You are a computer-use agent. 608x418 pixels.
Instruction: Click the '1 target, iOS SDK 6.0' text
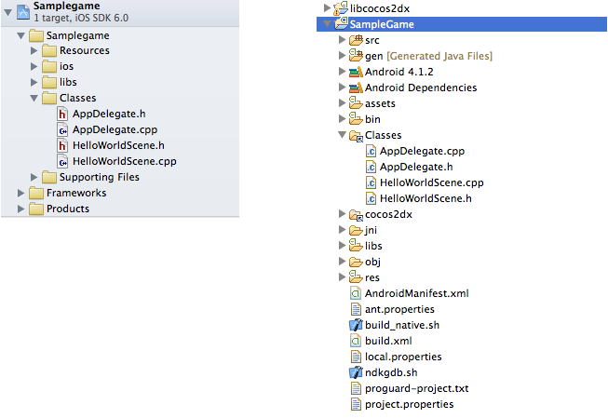(81, 19)
